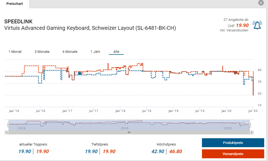Toggle the Versandpreis series
268x161 pixels.
point(233,154)
